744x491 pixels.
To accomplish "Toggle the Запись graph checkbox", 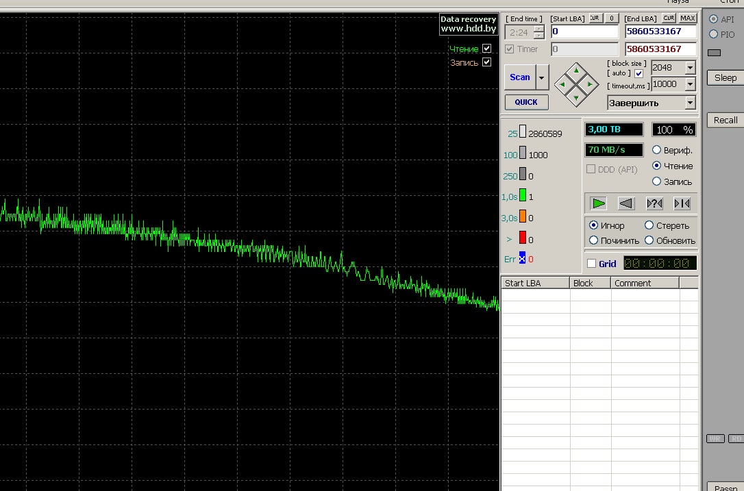I will coord(486,62).
